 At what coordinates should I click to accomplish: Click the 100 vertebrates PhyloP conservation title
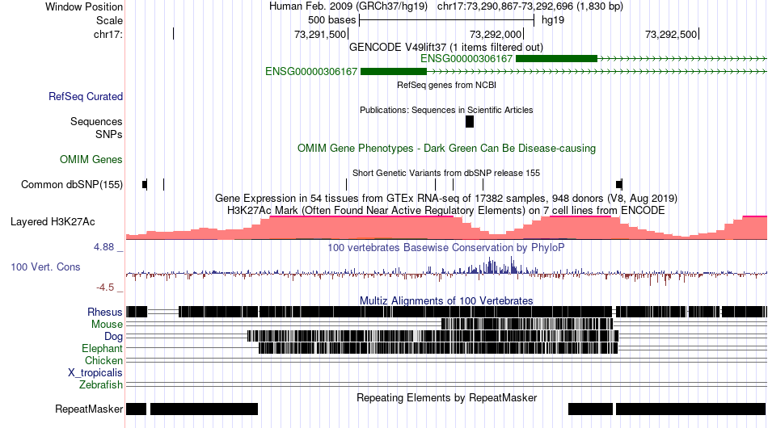[446, 247]
